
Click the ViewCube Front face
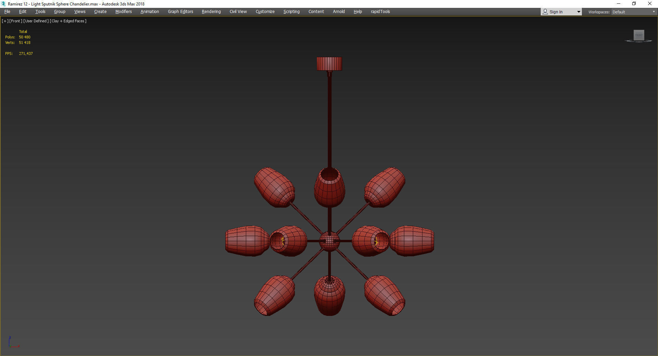click(639, 35)
